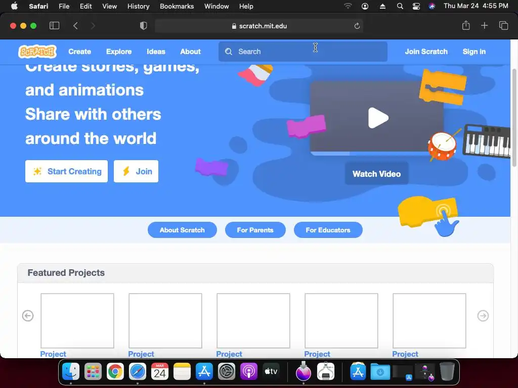Click Sign in link
518x388 pixels.
pyautogui.click(x=474, y=52)
